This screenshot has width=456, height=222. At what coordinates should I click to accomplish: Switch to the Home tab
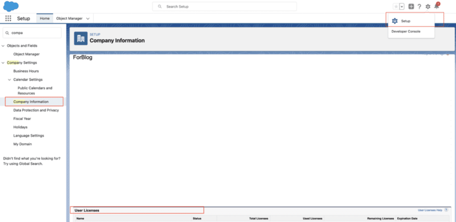[45, 18]
